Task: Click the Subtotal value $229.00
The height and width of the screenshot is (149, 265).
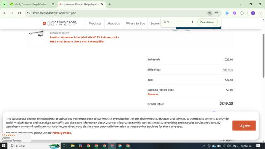Action: 228,60
